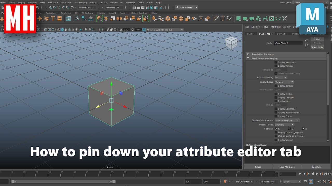Click the play backwards button

pos(312,174)
